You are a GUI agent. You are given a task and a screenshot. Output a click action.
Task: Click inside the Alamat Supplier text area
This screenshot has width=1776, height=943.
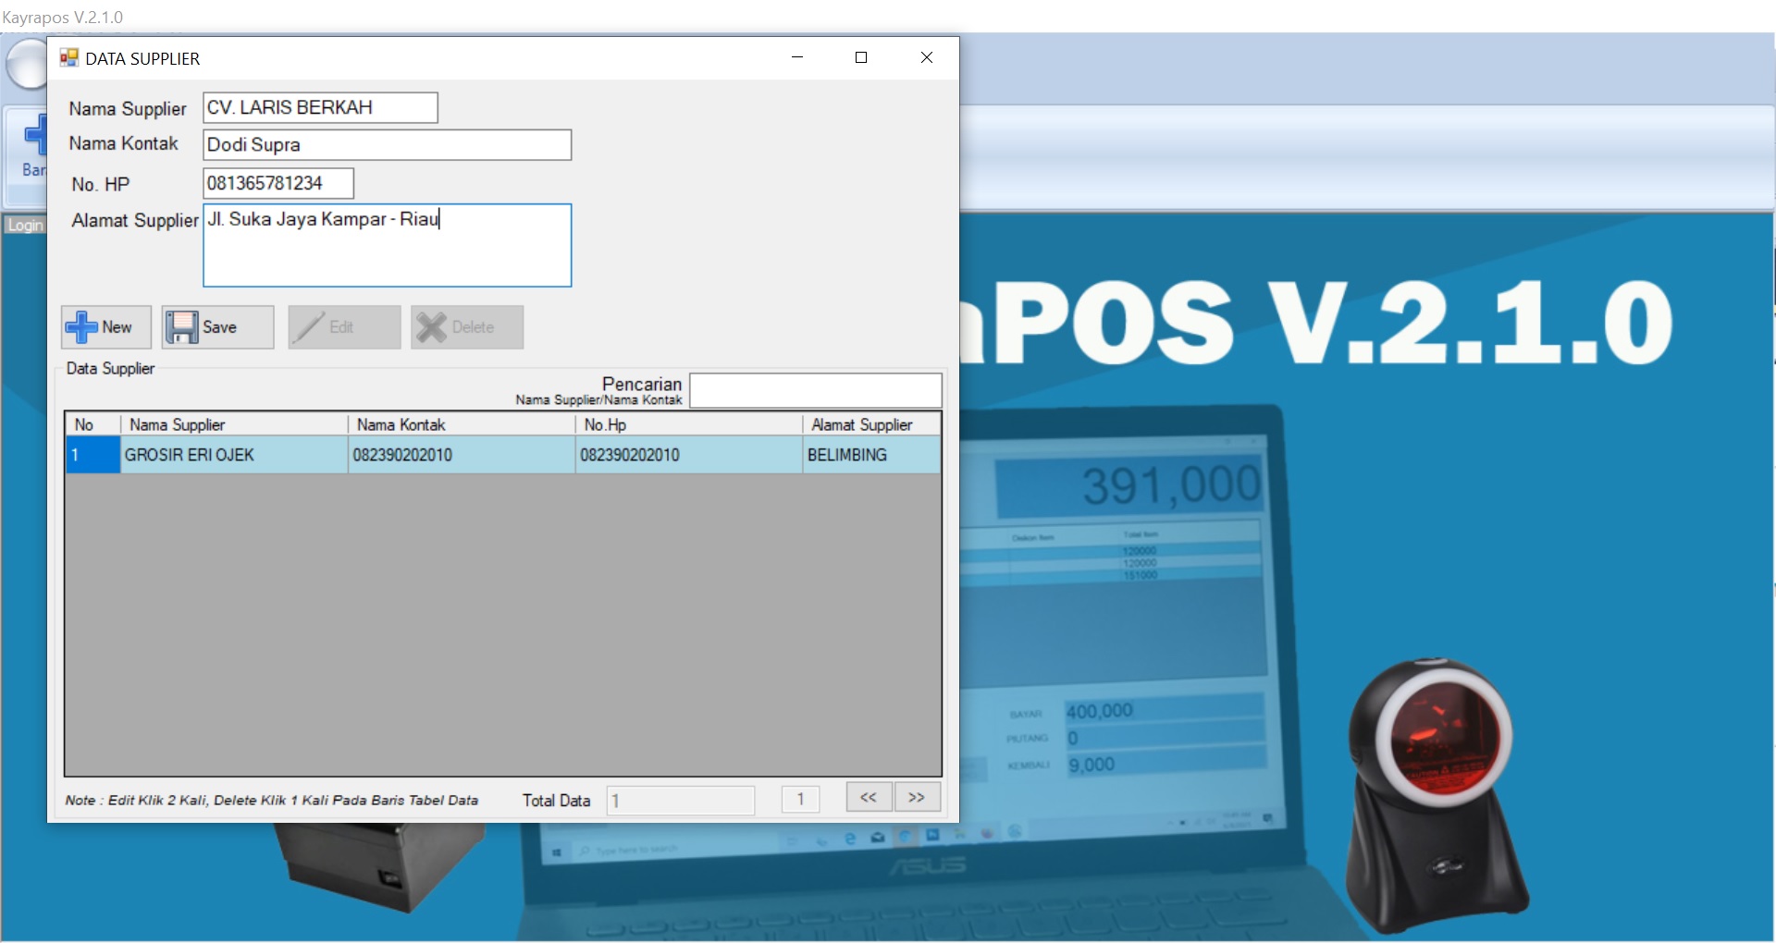[387, 245]
